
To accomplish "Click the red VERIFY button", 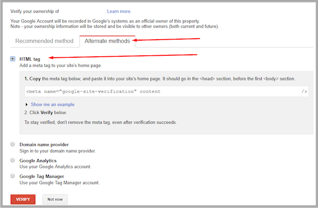I will click(23, 199).
